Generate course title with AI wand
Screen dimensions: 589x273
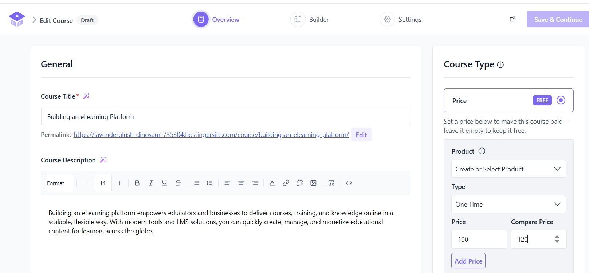click(86, 96)
